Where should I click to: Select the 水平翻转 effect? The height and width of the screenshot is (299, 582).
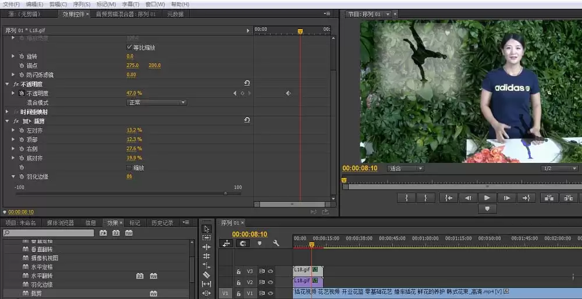(x=42, y=276)
